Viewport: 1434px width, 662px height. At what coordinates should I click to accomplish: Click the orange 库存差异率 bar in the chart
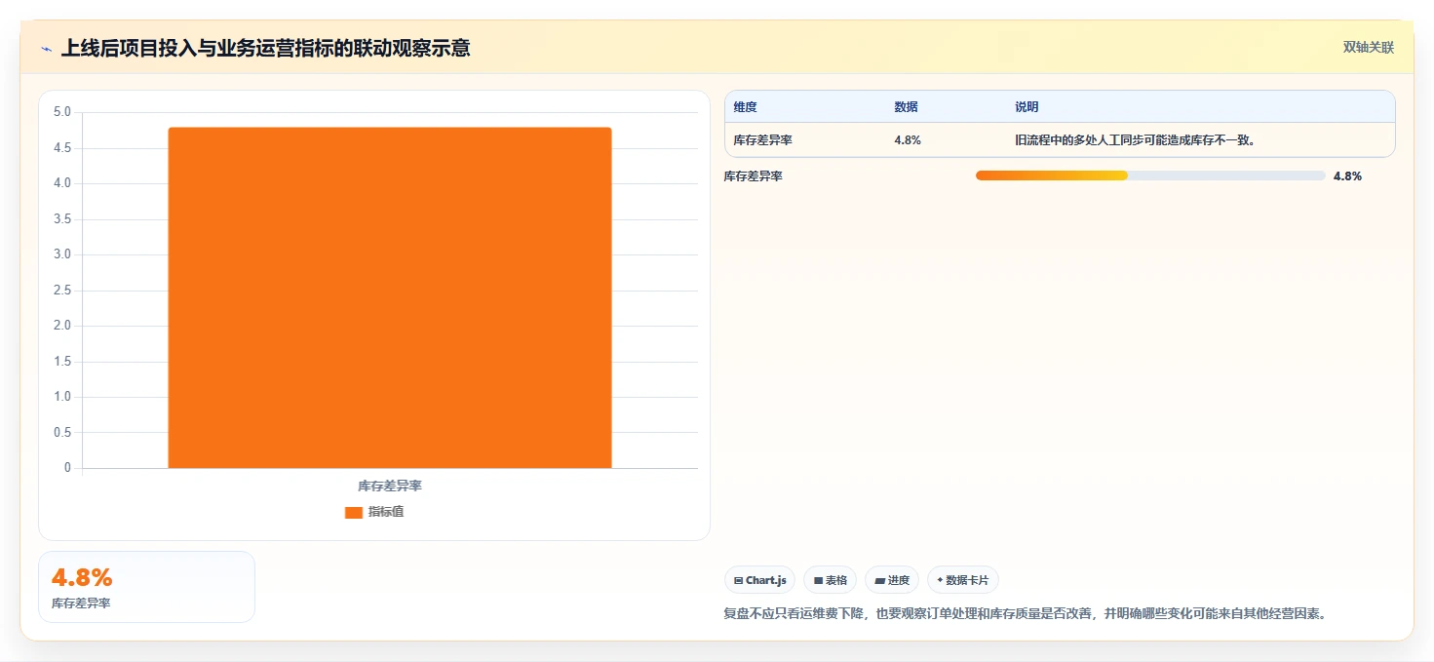(x=390, y=297)
